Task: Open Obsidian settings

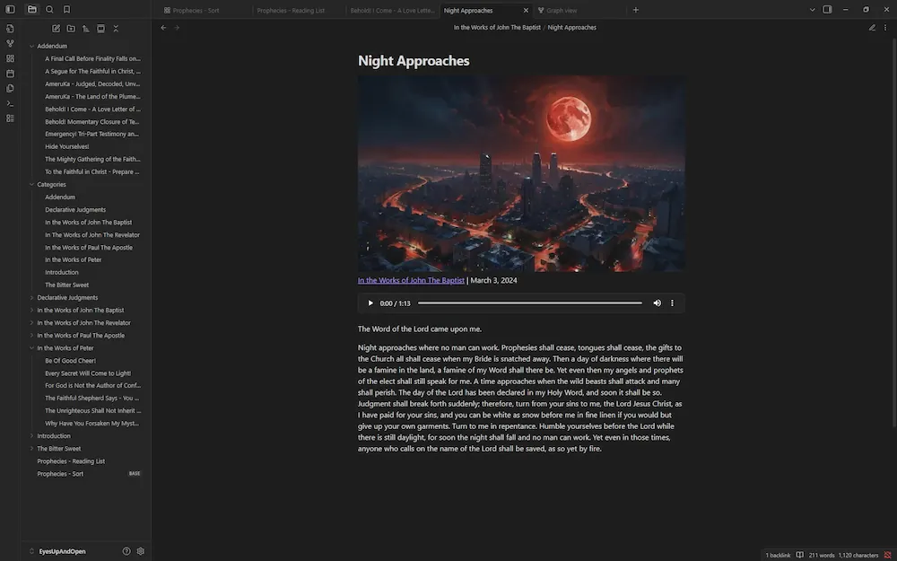Action: pyautogui.click(x=140, y=551)
